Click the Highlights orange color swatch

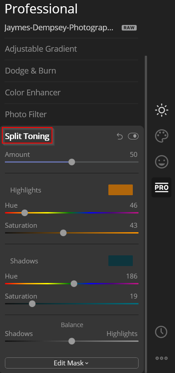(120, 190)
